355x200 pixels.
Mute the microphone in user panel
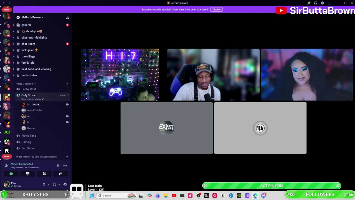44,184
